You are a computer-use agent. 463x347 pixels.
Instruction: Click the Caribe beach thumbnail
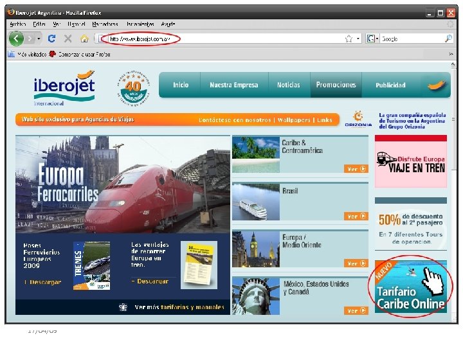coord(256,155)
